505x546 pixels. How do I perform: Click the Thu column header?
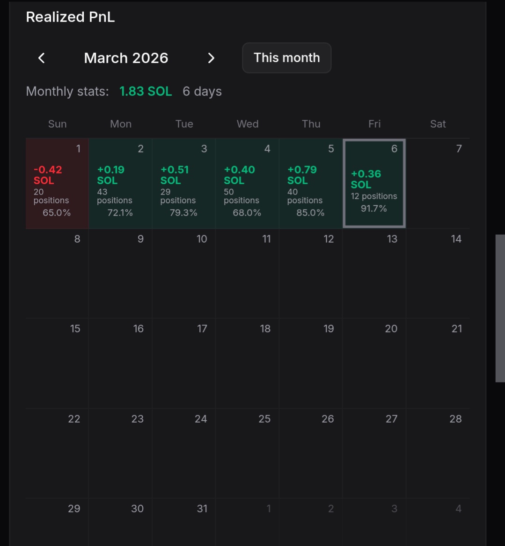311,124
